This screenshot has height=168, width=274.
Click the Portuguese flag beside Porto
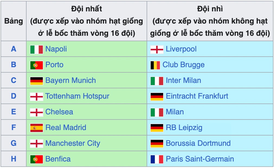[x=36, y=65]
